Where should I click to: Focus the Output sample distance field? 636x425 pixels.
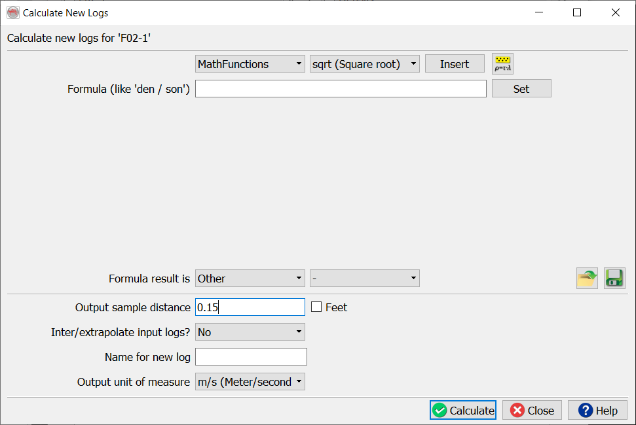point(250,307)
